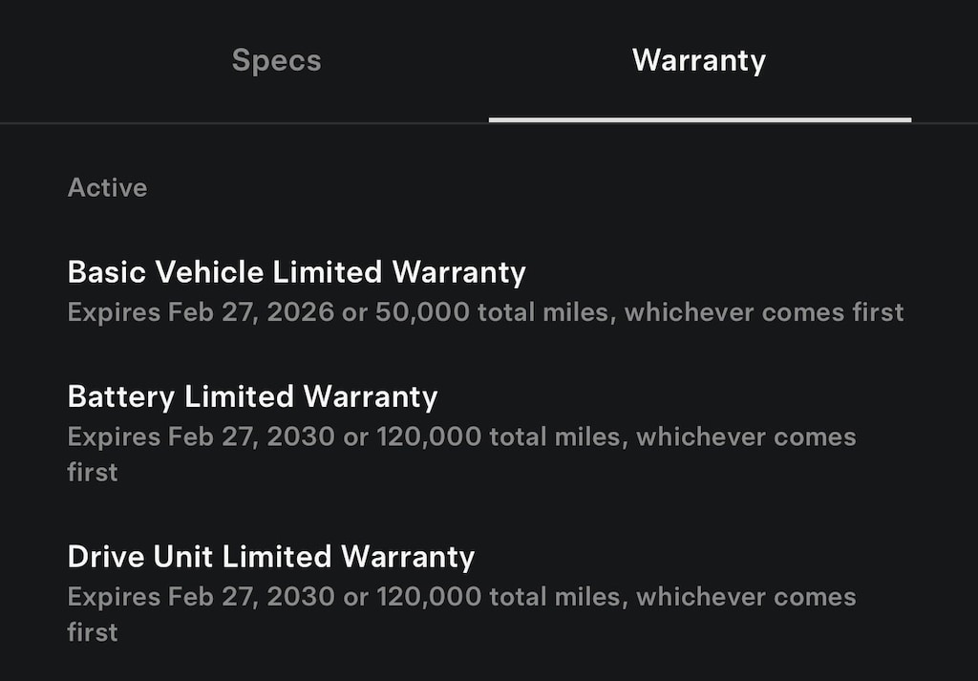Select the Battery Limited Warranty heading
Viewport: 978px width, 681px height.
tap(251, 396)
